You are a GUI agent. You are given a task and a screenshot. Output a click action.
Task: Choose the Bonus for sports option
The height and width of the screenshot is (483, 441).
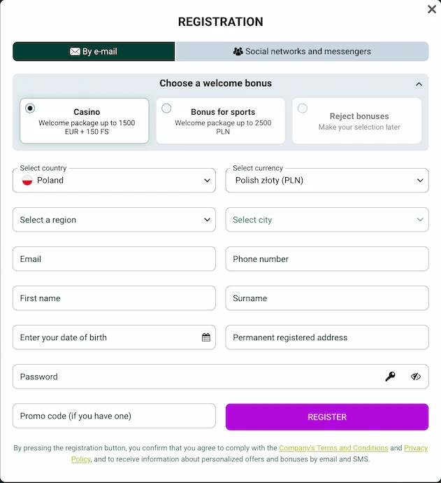pyautogui.click(x=220, y=120)
